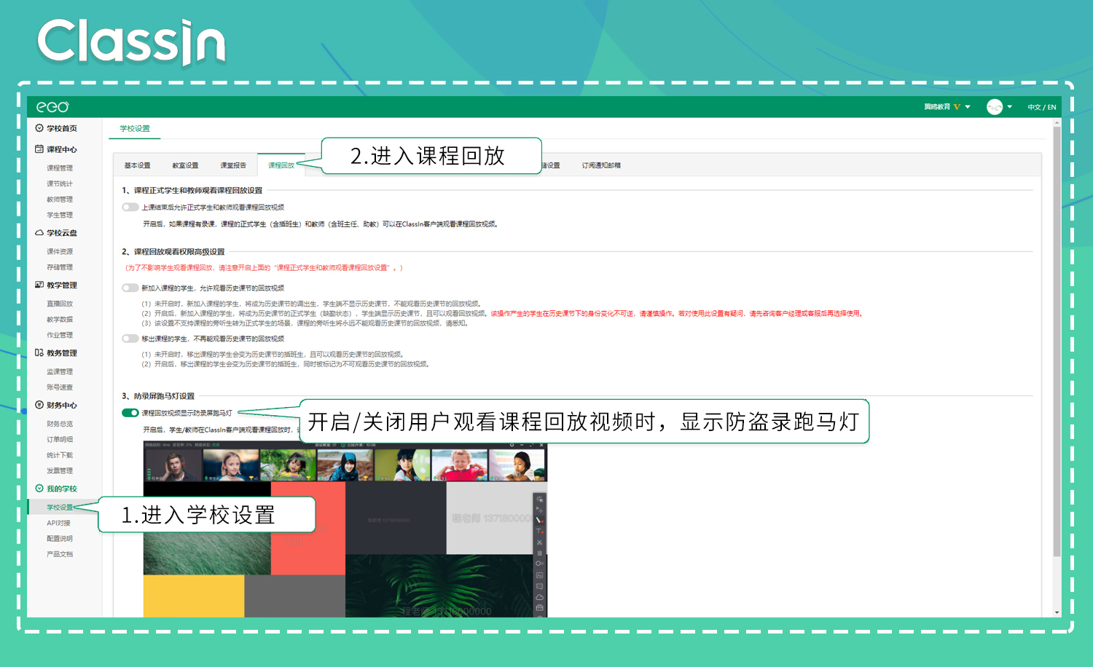Click heading 3、防录屏跑马灯设置
This screenshot has width=1093, height=667.
pyautogui.click(x=158, y=396)
